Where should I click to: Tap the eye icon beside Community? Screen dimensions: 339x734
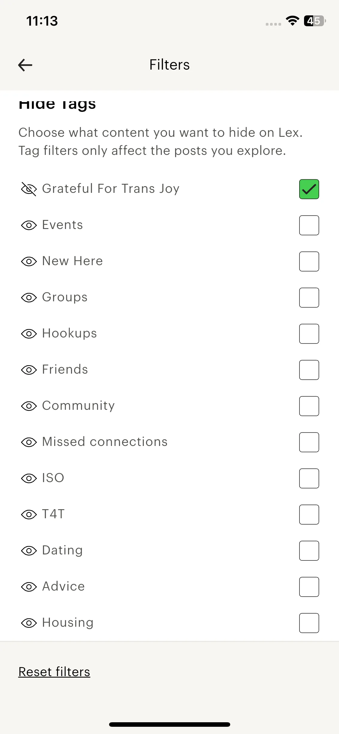pyautogui.click(x=29, y=406)
